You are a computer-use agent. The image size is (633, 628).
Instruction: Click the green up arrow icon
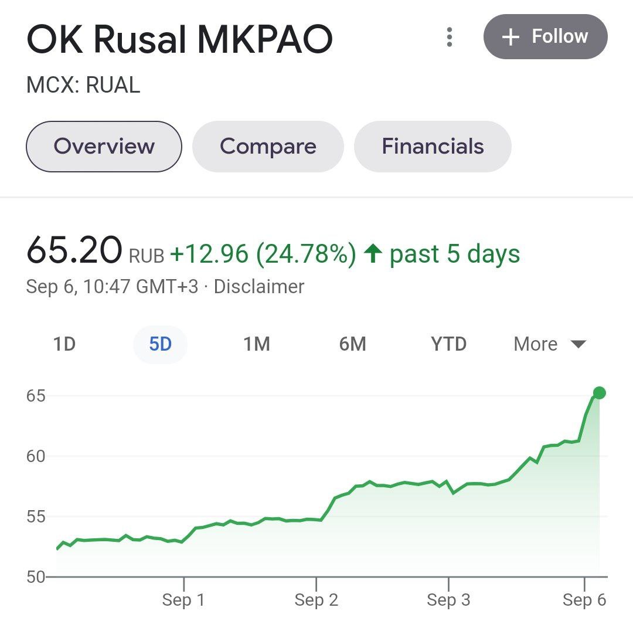(373, 254)
